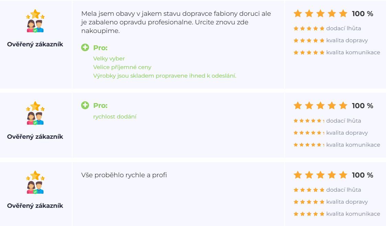Click the 100 % score in first review
The image size is (386, 226).
tap(362, 14)
